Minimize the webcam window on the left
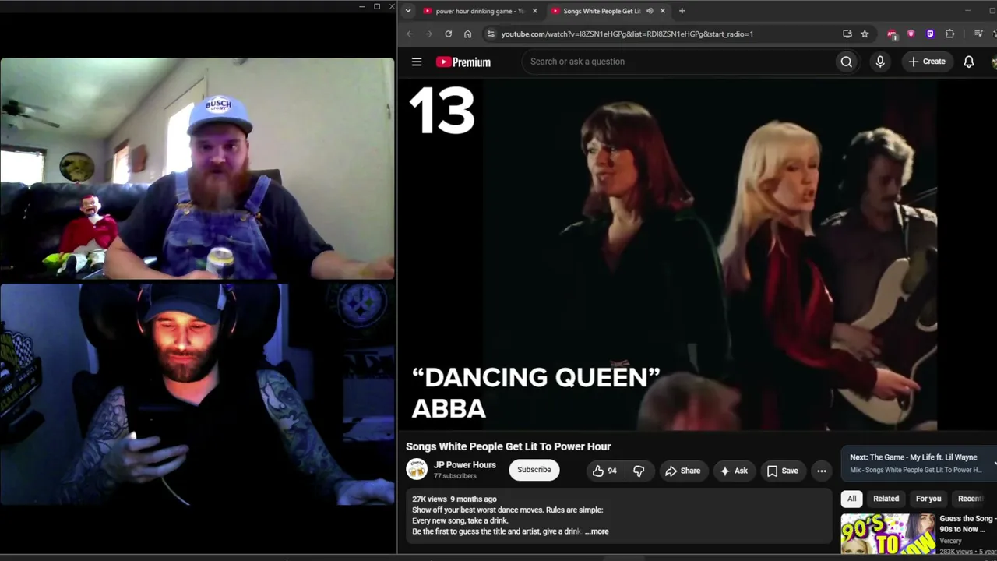 coord(361,7)
